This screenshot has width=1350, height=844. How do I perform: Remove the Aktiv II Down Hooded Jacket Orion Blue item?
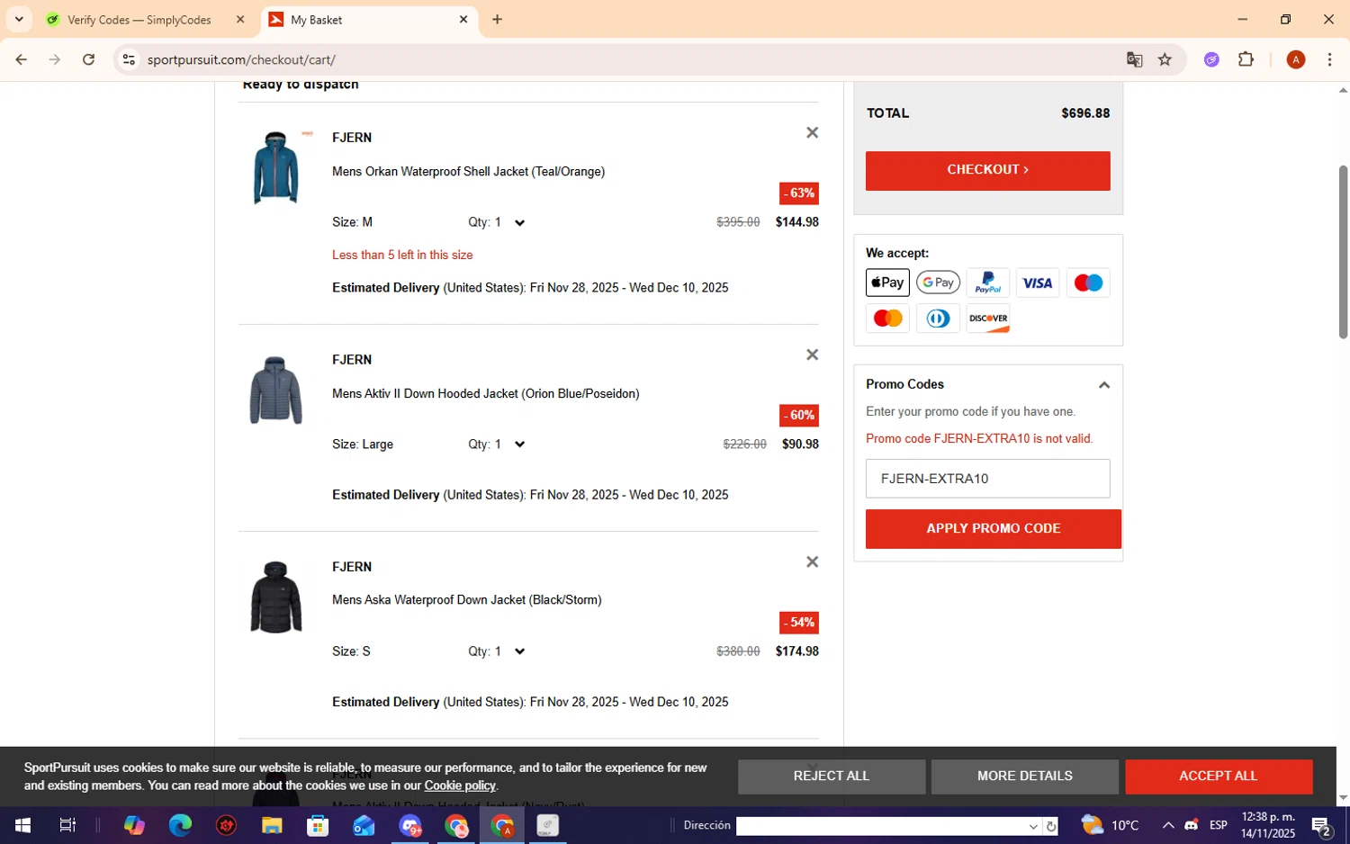coord(812,355)
